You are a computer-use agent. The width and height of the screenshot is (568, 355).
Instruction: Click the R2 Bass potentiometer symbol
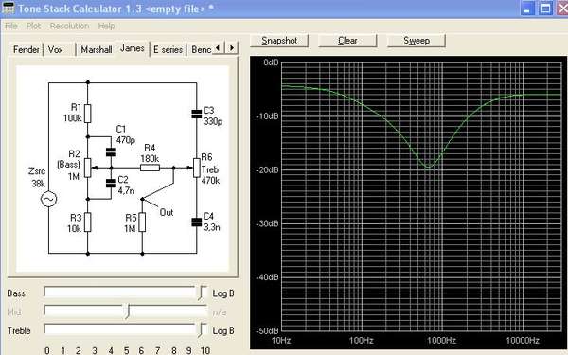tap(88, 168)
